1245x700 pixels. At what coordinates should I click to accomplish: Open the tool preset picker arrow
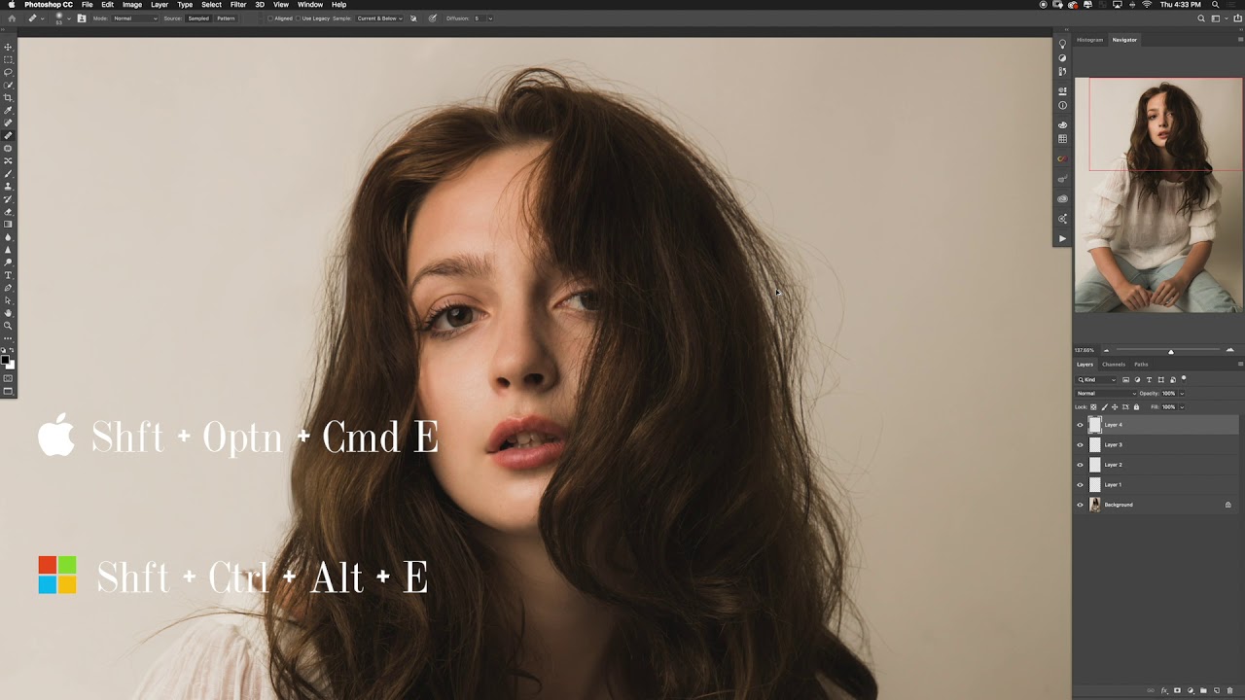click(43, 18)
